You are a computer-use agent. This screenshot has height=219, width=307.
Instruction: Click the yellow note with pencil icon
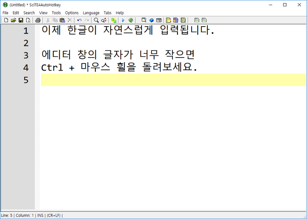point(168,20)
